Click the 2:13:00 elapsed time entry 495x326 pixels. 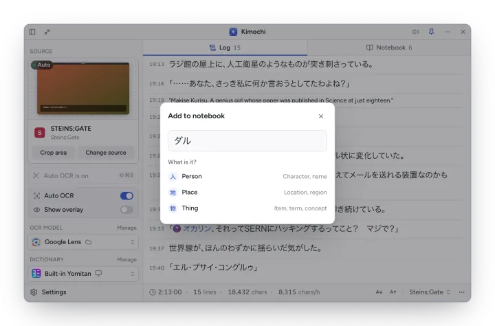coord(170,292)
